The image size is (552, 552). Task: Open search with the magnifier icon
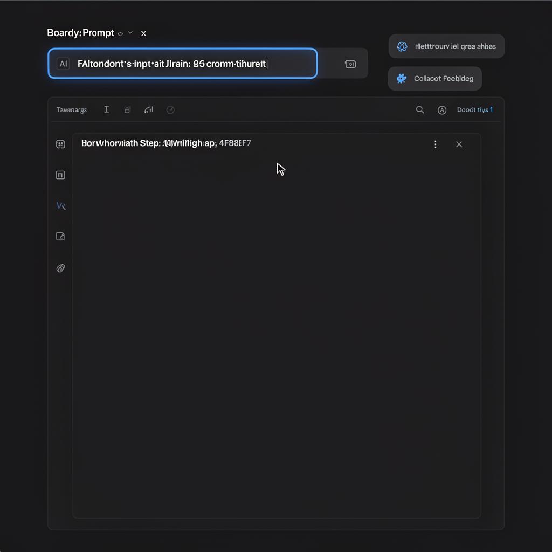419,110
